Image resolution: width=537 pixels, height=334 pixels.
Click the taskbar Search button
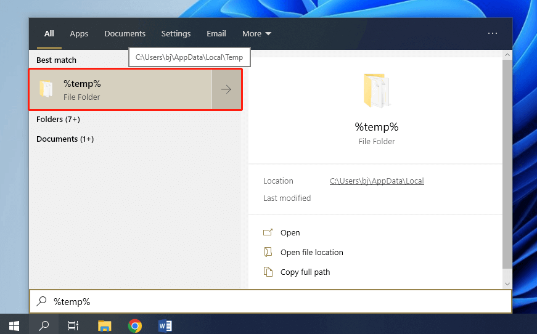coord(44,325)
